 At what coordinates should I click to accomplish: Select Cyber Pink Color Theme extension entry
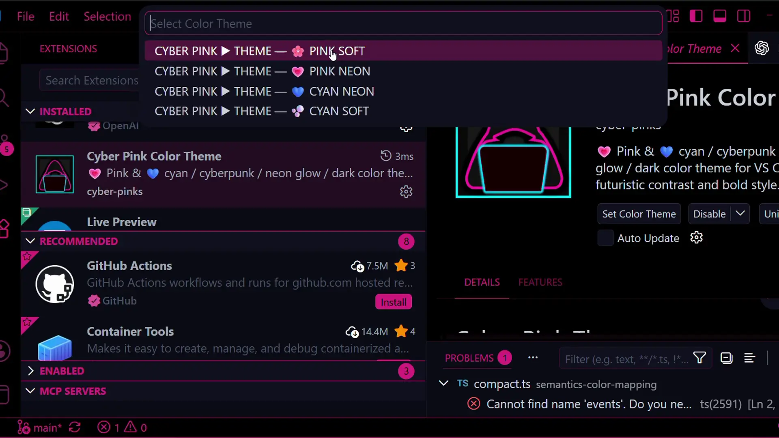pyautogui.click(x=223, y=174)
